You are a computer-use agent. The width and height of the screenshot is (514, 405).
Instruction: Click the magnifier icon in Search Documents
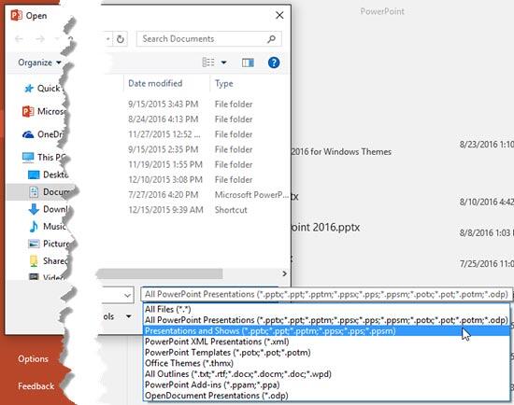271,39
